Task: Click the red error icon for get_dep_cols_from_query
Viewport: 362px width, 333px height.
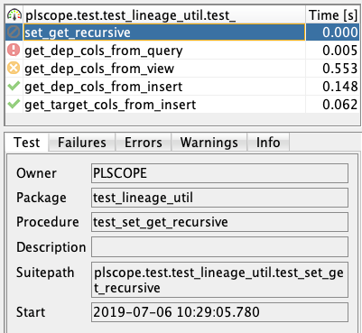Action: point(14,50)
